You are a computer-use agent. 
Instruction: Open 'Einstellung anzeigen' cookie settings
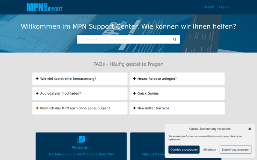coord(235,150)
